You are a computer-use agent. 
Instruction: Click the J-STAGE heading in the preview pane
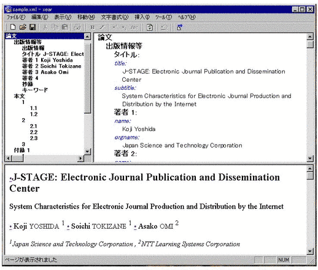(144, 183)
